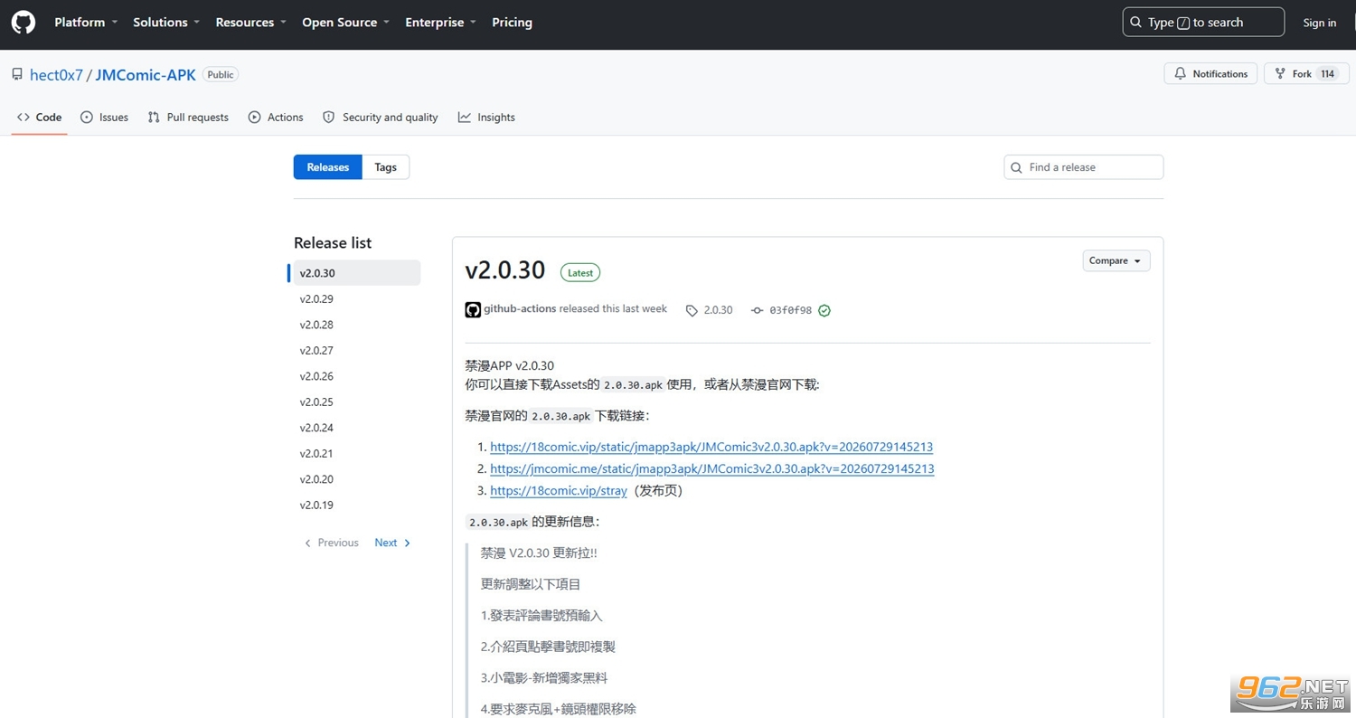Click the Pull requests branch icon
This screenshot has height=718, width=1356.
click(154, 118)
